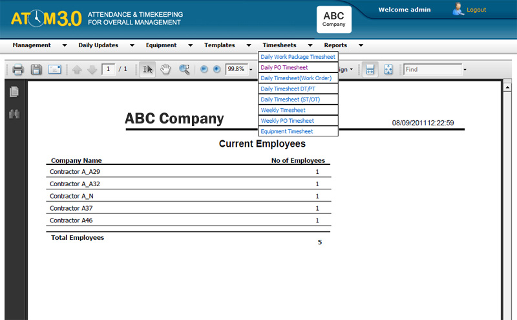Image resolution: width=517 pixels, height=320 pixels.
Task: Expand the Equipment menu arrow
Action: [190, 45]
